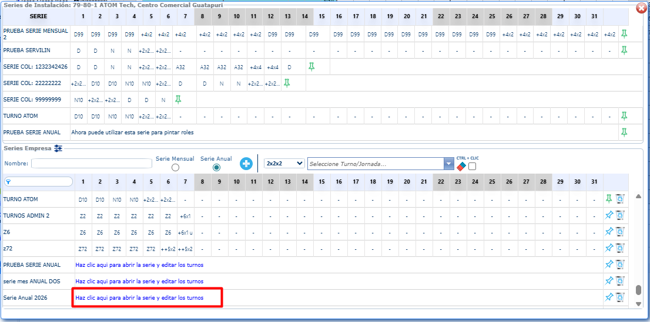
Task: Click the blue plus add series button
Action: (246, 164)
